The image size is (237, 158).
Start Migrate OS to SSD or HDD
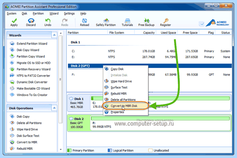point(30,63)
